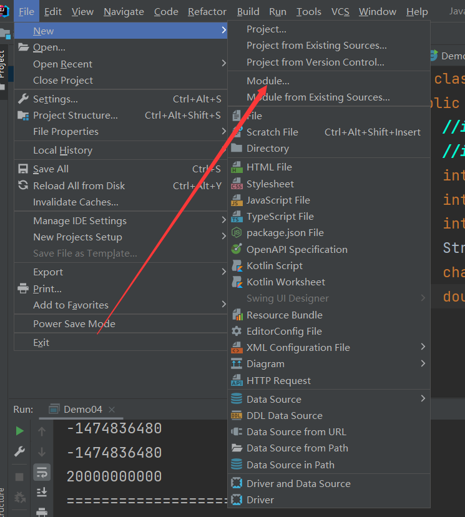This screenshot has width=465, height=517.
Task: Expand the Diagram submenu arrow
Action: pos(423,363)
